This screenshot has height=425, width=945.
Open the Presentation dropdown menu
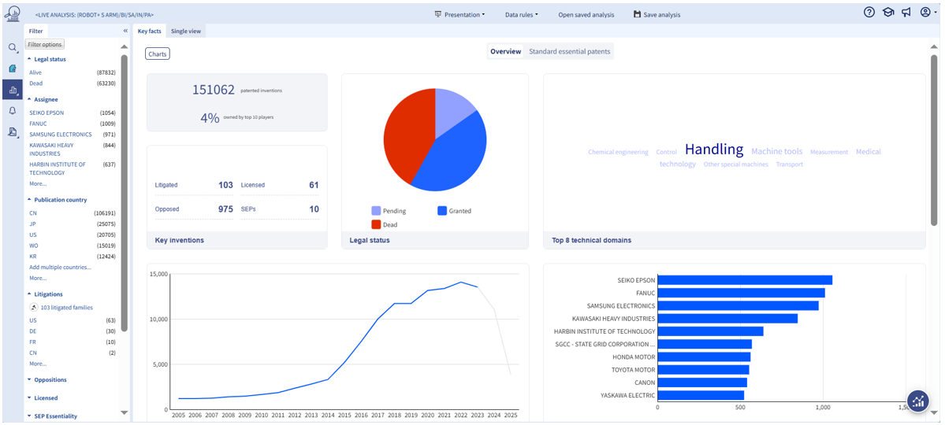pos(460,14)
